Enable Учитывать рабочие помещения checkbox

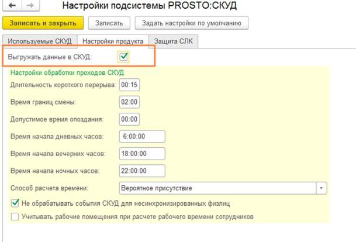coord(15,217)
